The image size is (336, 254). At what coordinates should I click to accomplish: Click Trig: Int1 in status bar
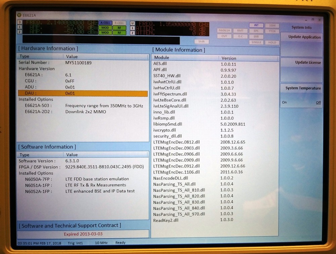pos(75,243)
